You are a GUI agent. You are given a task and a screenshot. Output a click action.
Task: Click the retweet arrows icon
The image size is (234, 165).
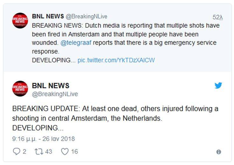(39, 152)
